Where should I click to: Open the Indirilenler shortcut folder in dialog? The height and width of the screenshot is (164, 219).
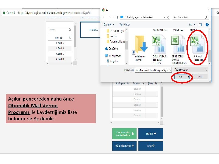tap(140, 48)
